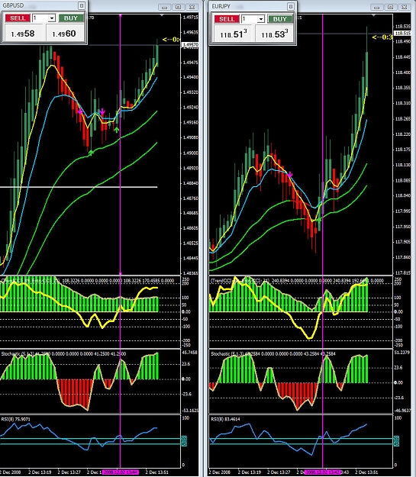This screenshot has width=416, height=477.
Task: Click the GBPUSD lot volume field
Action: pyautogui.click(x=40, y=18)
